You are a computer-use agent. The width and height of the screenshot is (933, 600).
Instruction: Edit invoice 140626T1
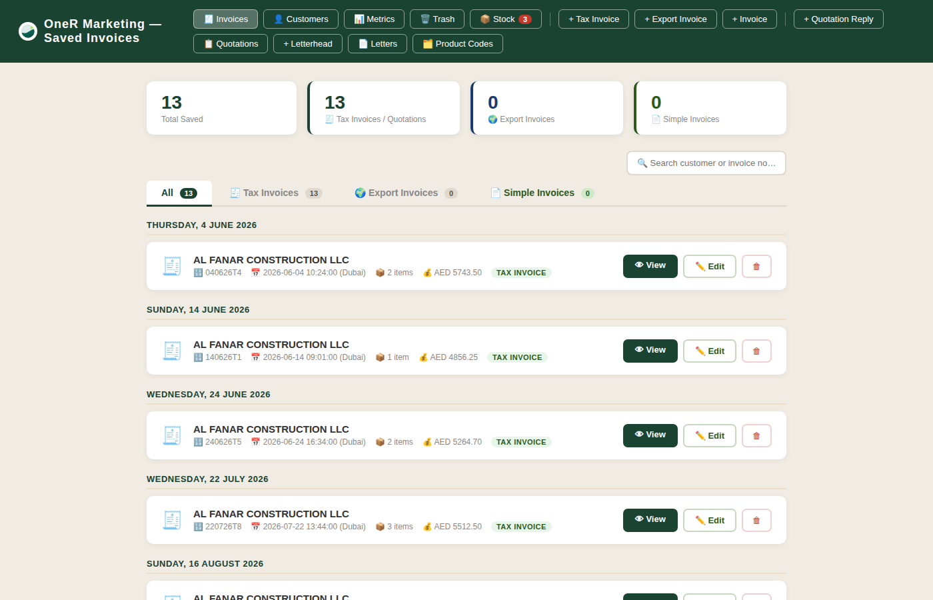pos(710,351)
